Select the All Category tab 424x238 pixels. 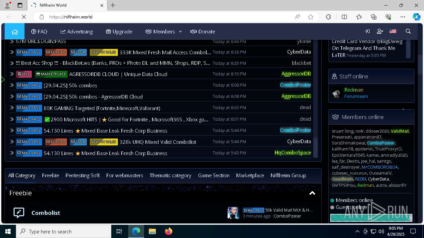point(22,176)
